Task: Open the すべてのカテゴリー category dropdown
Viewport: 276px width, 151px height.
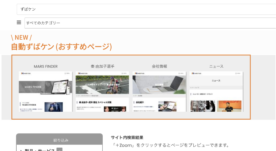Action: click(x=150, y=23)
